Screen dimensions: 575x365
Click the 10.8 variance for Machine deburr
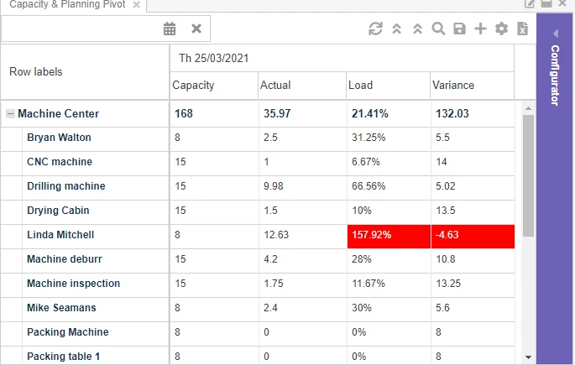coord(473,261)
